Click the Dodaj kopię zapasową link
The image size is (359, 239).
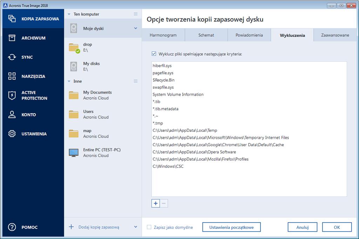(99, 227)
